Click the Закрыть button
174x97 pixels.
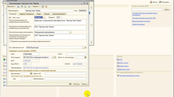(x=85, y=84)
